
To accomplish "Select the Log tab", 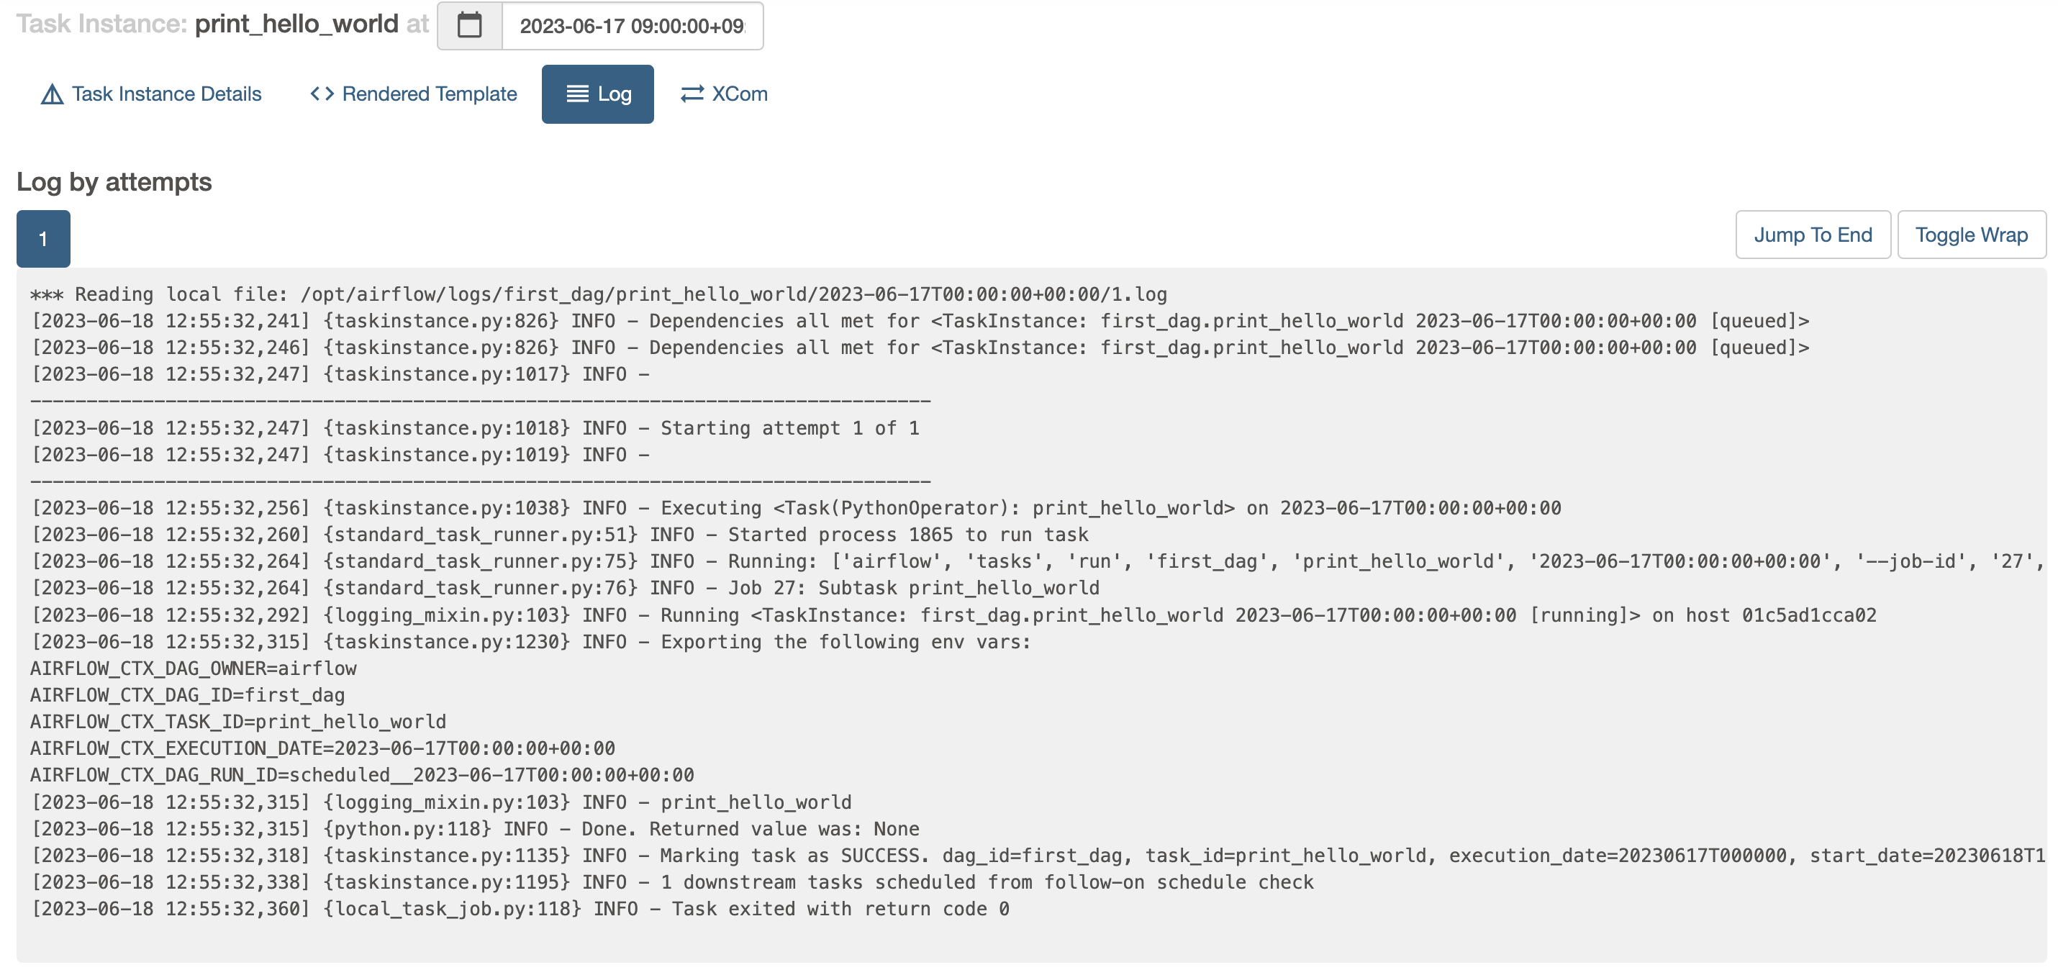I will coord(597,94).
